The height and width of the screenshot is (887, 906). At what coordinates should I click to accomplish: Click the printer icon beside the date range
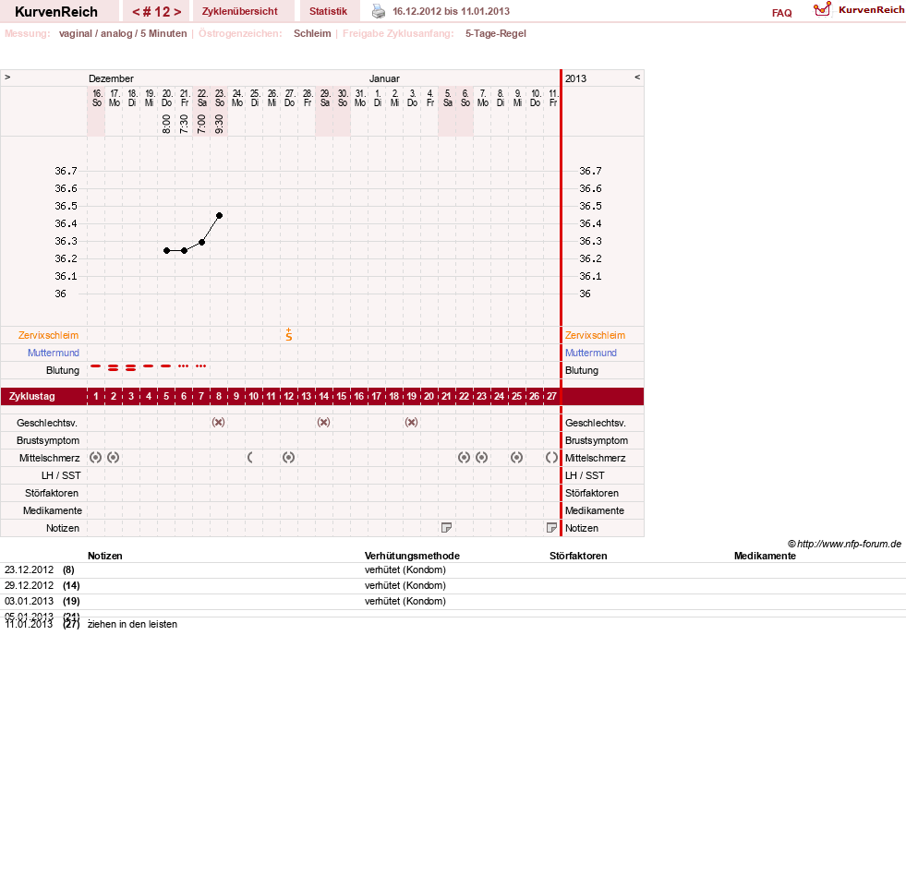379,11
